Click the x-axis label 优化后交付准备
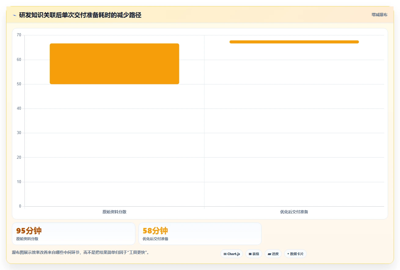Image resolution: width=400 pixels, height=270 pixels. click(294, 212)
